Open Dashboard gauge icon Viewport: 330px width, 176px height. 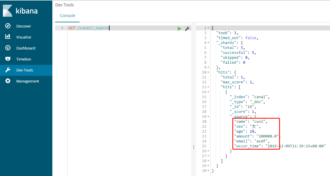pyautogui.click(x=8, y=48)
